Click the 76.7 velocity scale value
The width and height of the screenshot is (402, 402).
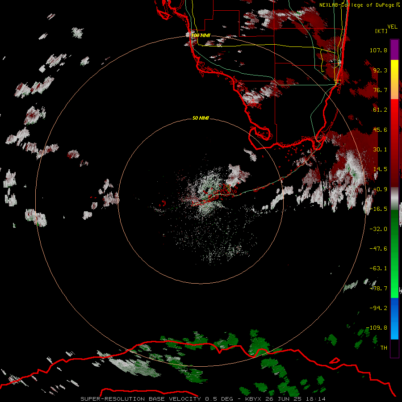[380, 90]
